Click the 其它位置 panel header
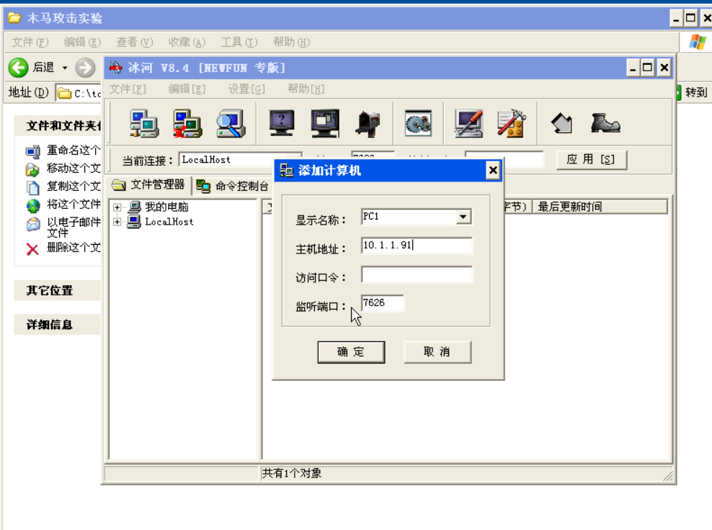The image size is (712, 530). tap(57, 290)
